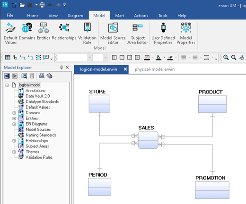This screenshot has height=204, width=246.
Task: Open the Default Values editor
Action: click(10, 34)
